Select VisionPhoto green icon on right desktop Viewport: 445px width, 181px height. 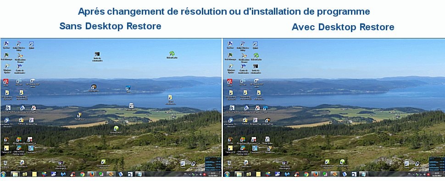pos(342,163)
